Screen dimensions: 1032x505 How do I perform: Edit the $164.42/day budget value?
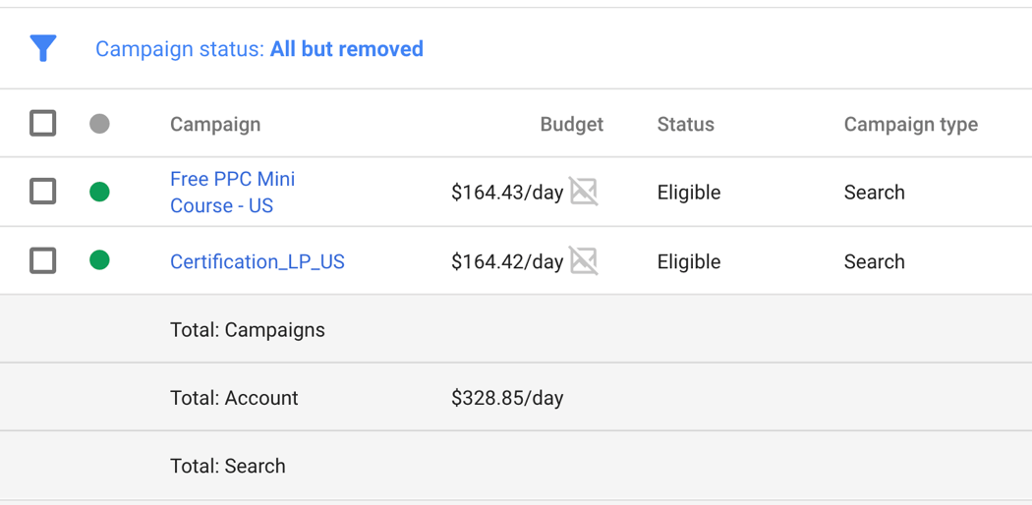507,261
